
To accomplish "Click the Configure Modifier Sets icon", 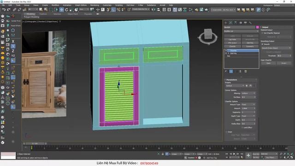I will [x=246, y=71].
